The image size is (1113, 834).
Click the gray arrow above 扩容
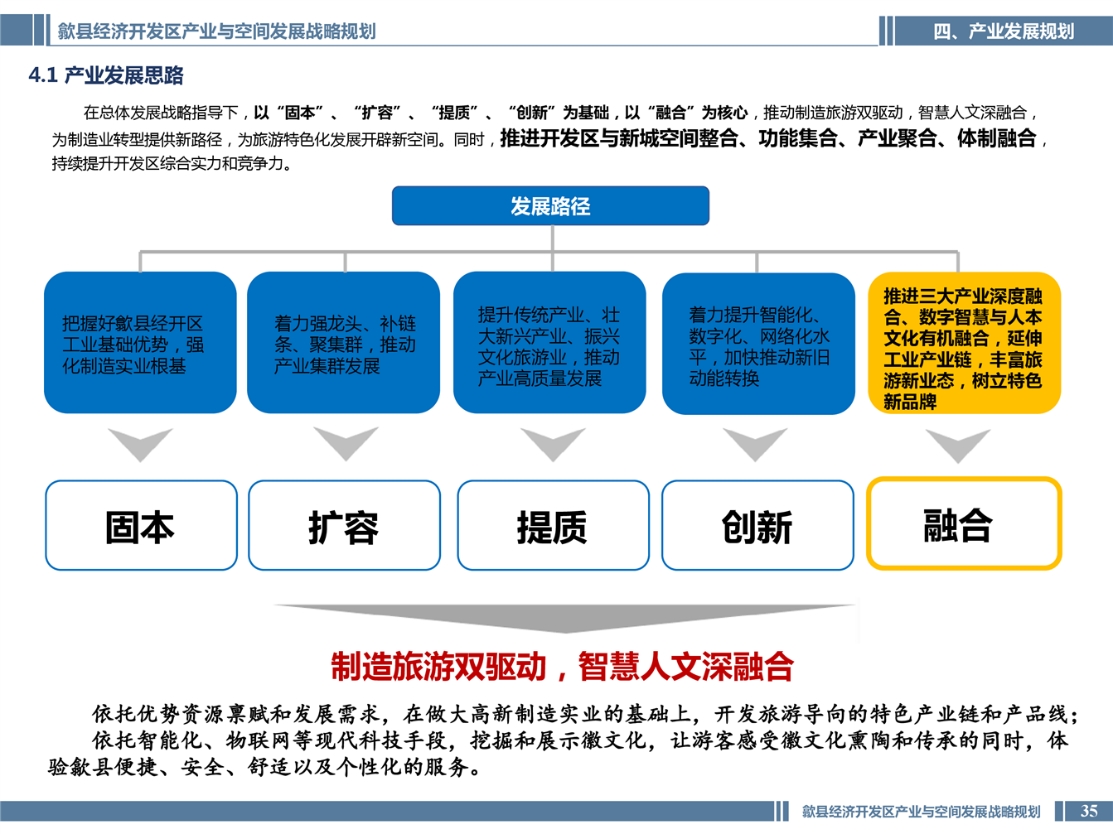(x=346, y=444)
